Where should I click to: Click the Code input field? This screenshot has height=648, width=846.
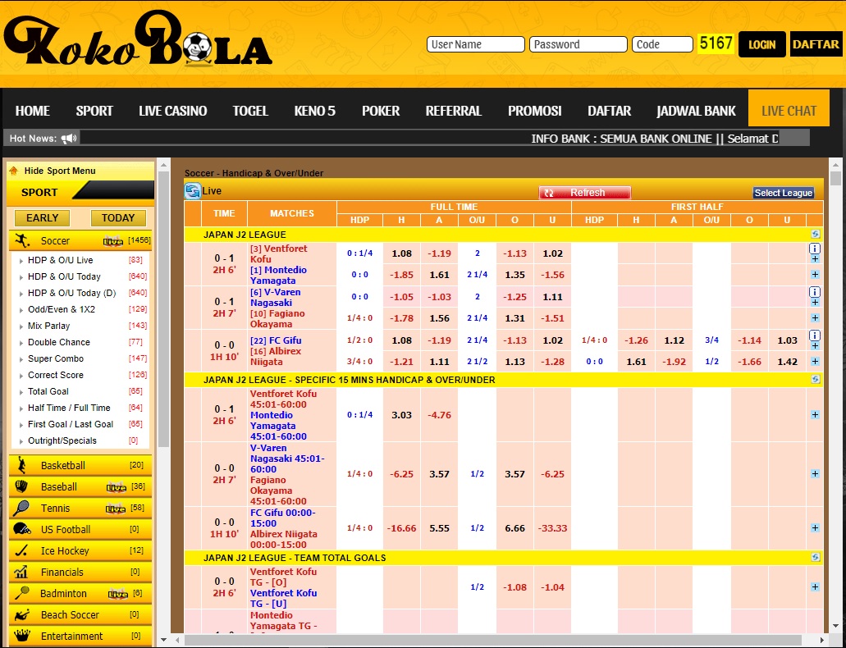point(662,44)
